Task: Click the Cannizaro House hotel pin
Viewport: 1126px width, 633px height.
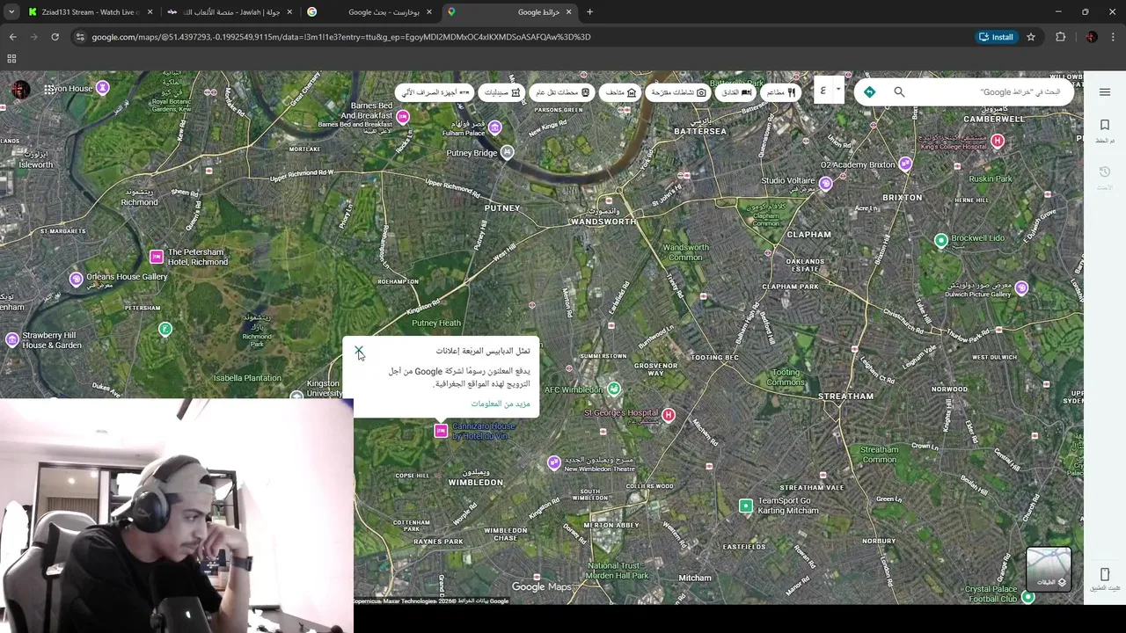Action: [x=441, y=431]
